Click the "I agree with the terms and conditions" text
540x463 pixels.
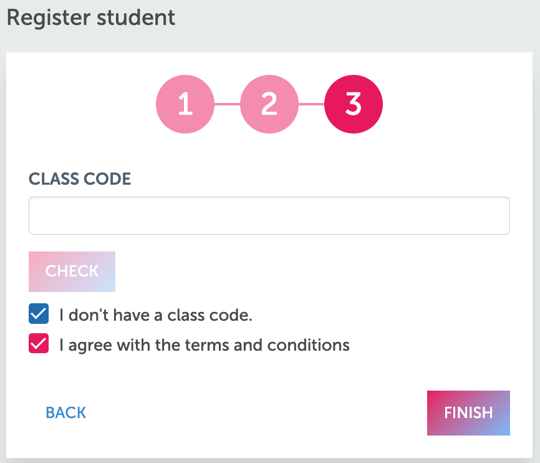coord(205,344)
